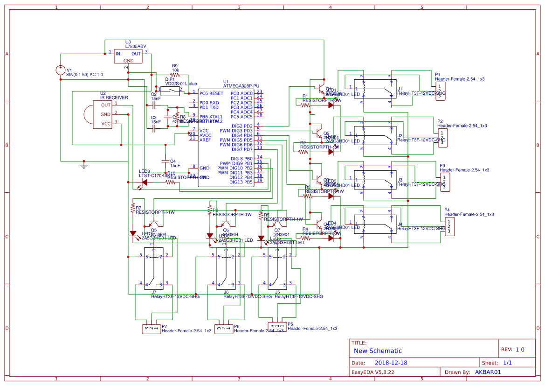Screen dimensions: 545x386
Task: Click resistor R9 10k
Action: coord(175,75)
